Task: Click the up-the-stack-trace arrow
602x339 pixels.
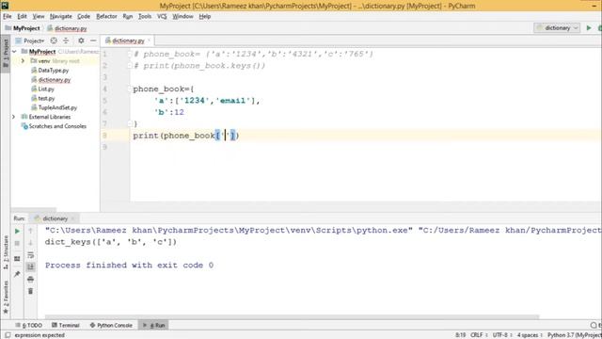Action: tap(31, 231)
